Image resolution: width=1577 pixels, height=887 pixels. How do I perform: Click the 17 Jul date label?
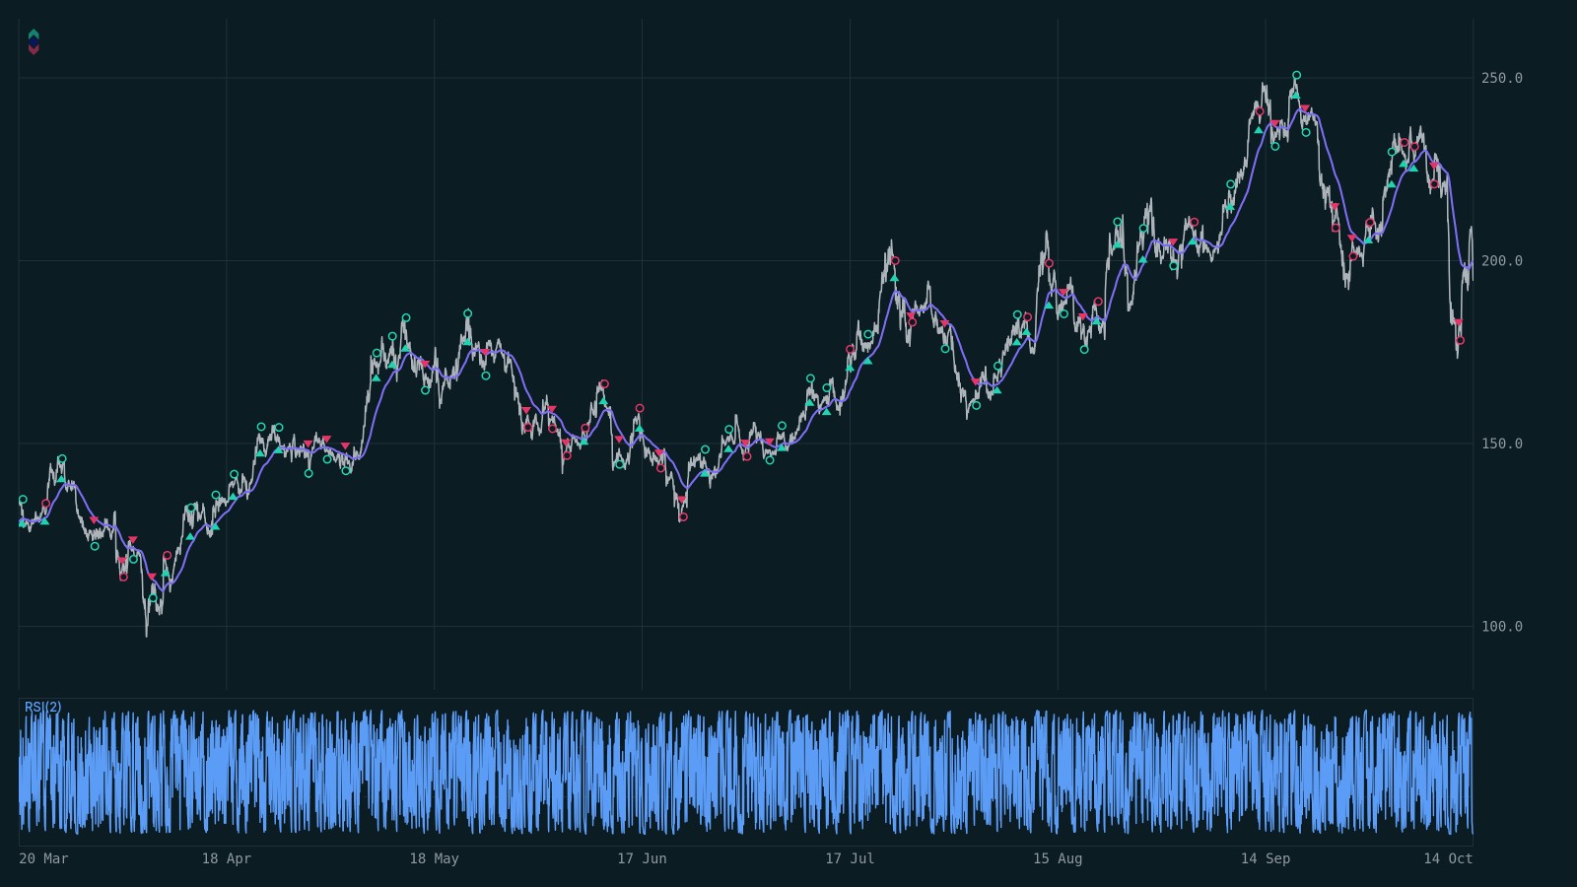pos(850,858)
